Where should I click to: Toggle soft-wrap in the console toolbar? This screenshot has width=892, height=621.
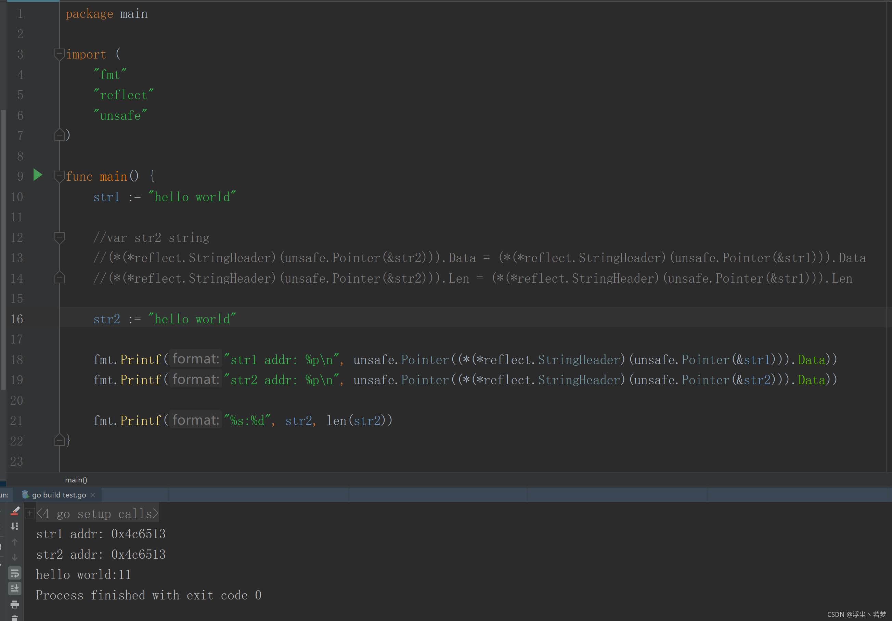[15, 573]
